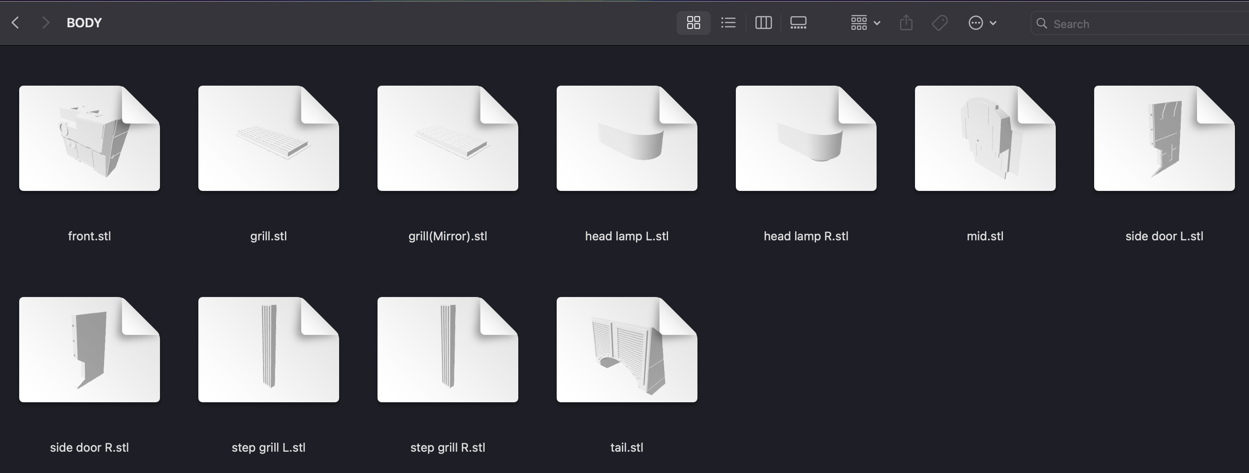Click the Share icon
1249x473 pixels.
click(906, 23)
